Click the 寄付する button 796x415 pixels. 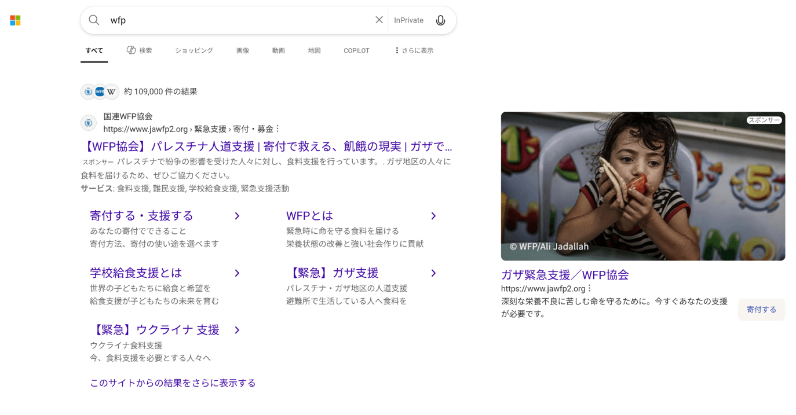click(x=761, y=310)
